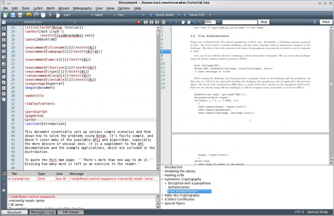Click the Find button

coord(264,22)
